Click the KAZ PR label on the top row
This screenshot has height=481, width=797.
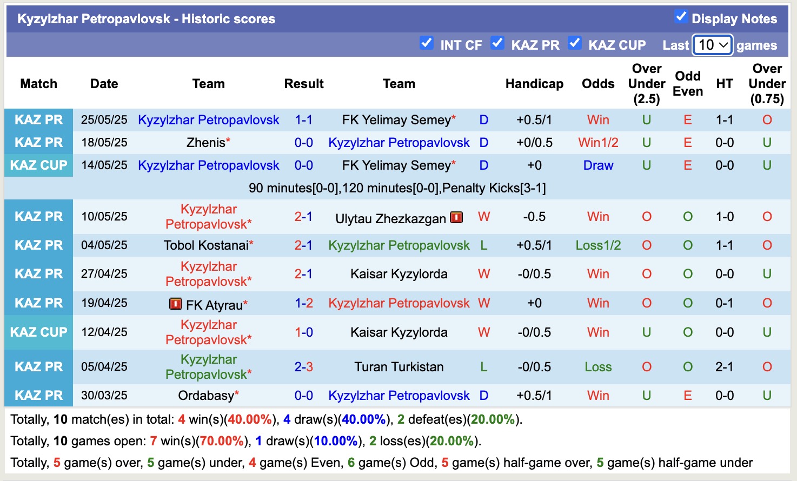(x=38, y=119)
